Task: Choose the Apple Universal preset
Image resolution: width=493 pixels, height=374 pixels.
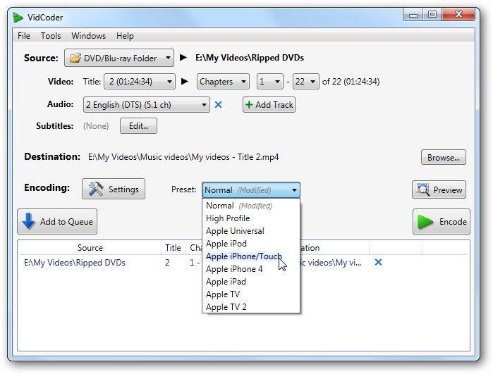Action: click(x=251, y=231)
